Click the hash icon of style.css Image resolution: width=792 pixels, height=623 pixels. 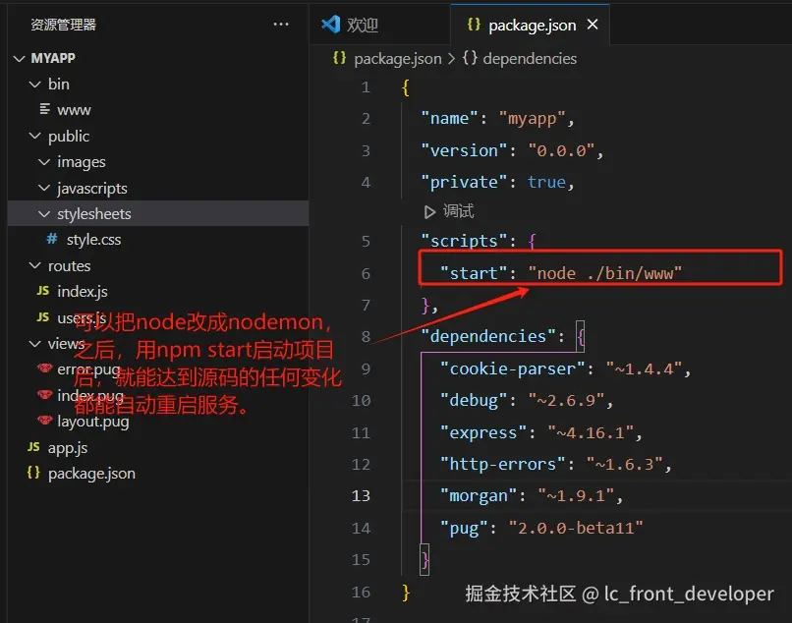(x=53, y=239)
